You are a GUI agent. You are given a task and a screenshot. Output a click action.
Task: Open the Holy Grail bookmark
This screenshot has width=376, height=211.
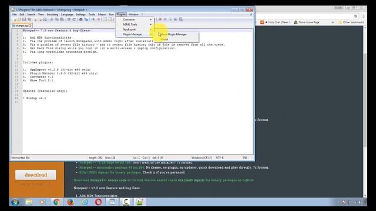coord(276,22)
